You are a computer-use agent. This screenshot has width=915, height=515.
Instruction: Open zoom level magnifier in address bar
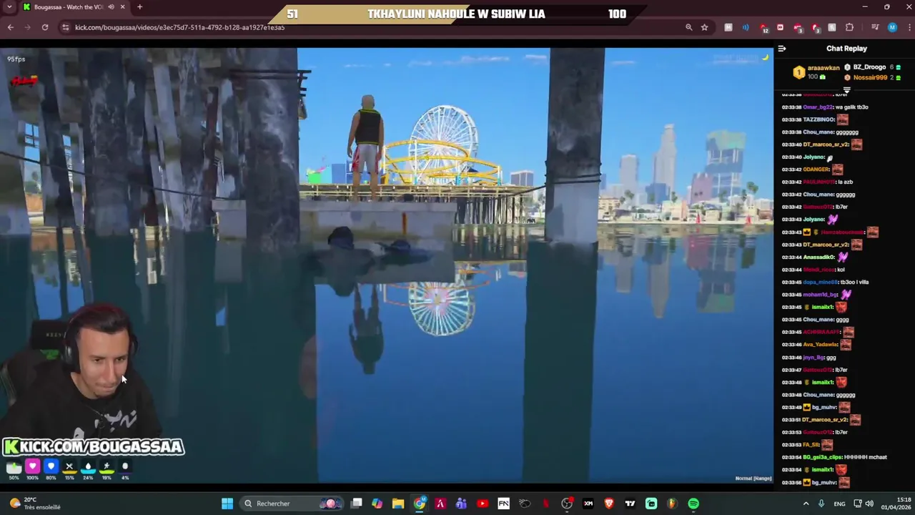pyautogui.click(x=688, y=27)
